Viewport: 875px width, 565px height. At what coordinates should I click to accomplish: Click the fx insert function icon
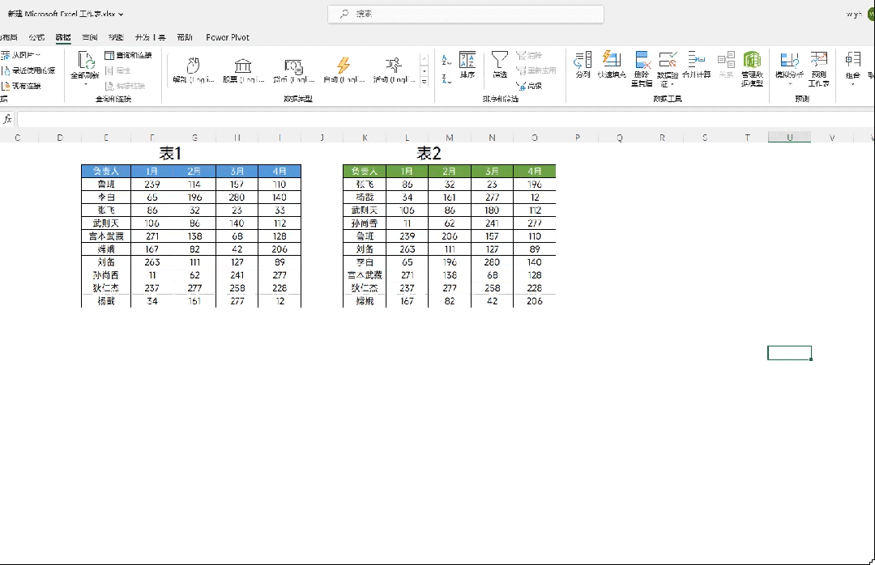pyautogui.click(x=7, y=119)
